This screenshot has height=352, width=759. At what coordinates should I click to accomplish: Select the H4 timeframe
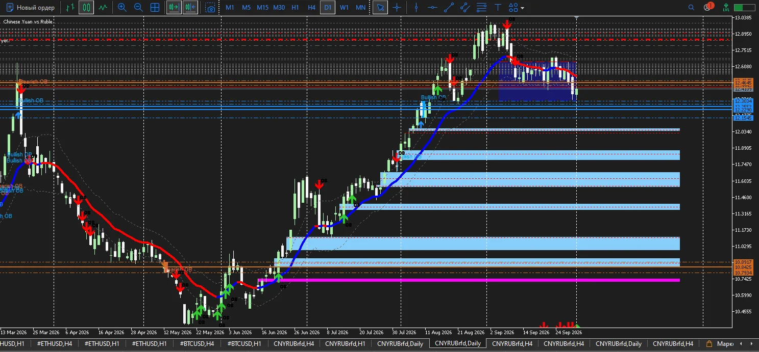tap(312, 8)
